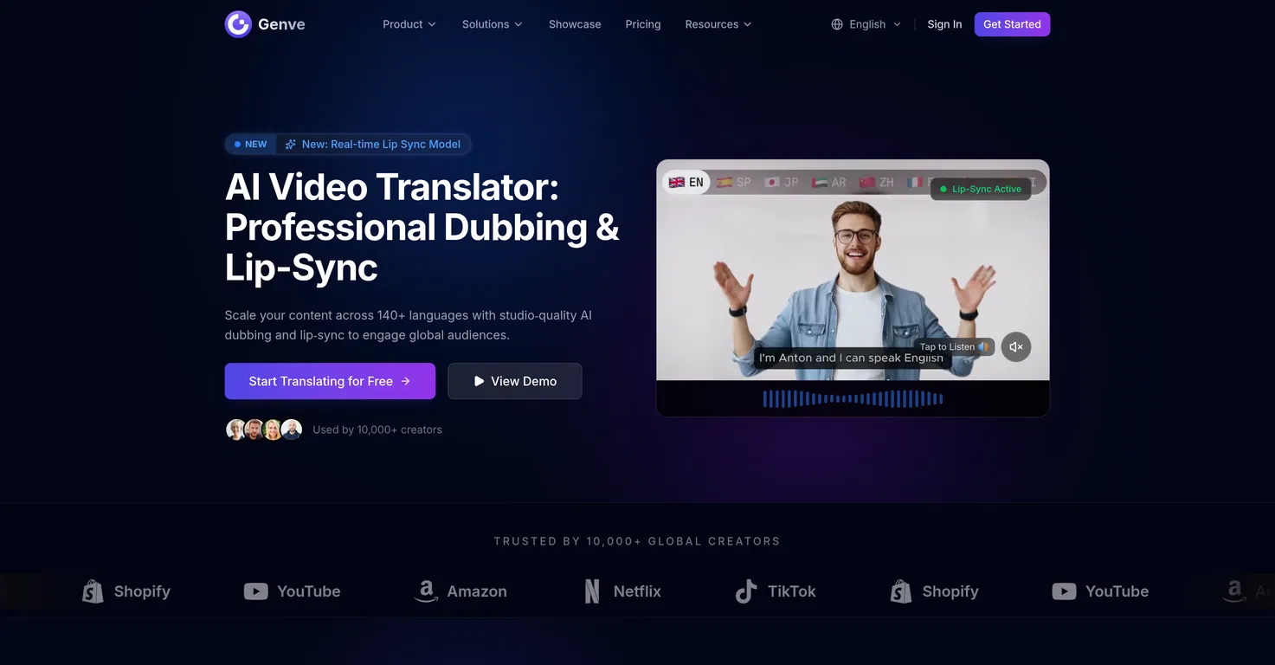Expand the Product dropdown menu
The image size is (1275, 665).
click(x=409, y=24)
